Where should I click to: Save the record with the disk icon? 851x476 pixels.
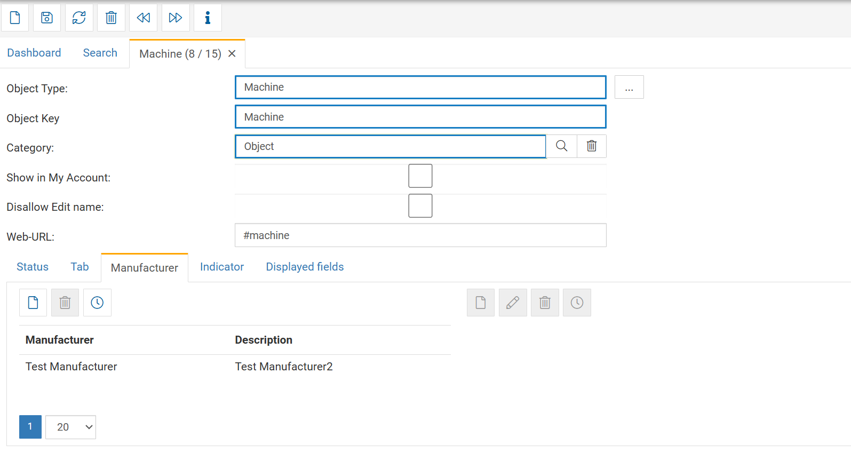pos(47,18)
